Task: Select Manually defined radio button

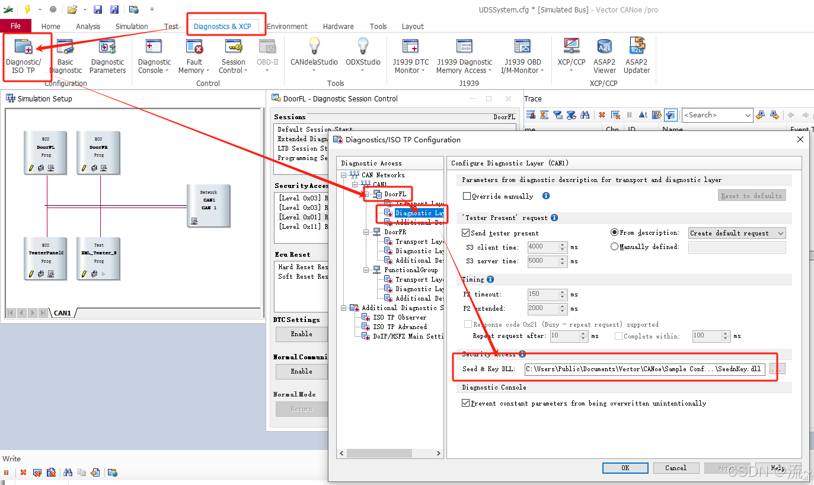Action: (x=614, y=247)
